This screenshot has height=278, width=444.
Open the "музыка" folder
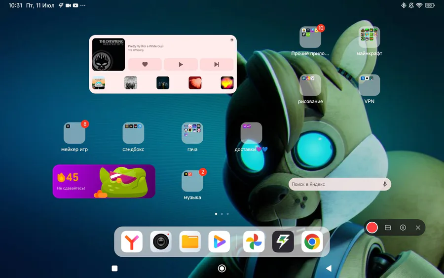(x=192, y=181)
